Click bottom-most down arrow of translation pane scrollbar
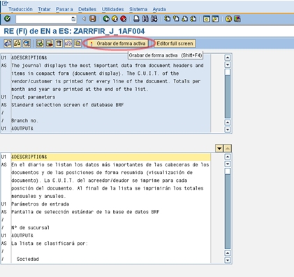This screenshot has height=277, width=294. point(228,260)
